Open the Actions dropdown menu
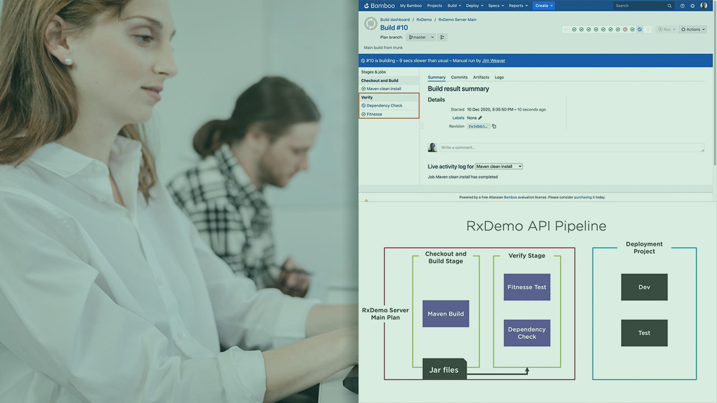 (x=693, y=30)
